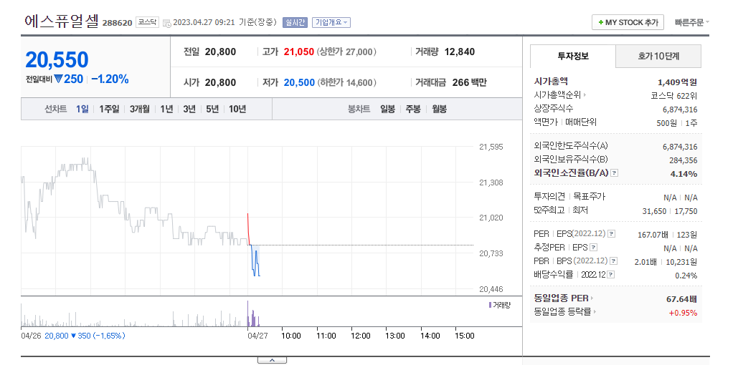Open help icon beside 추정PER EPS

tap(594, 247)
